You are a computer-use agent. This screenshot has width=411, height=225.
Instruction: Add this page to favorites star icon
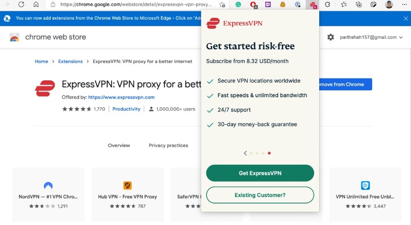(222, 5)
